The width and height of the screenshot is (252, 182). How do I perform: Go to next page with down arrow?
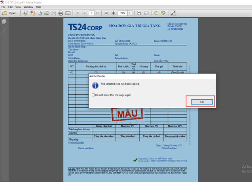point(84,13)
